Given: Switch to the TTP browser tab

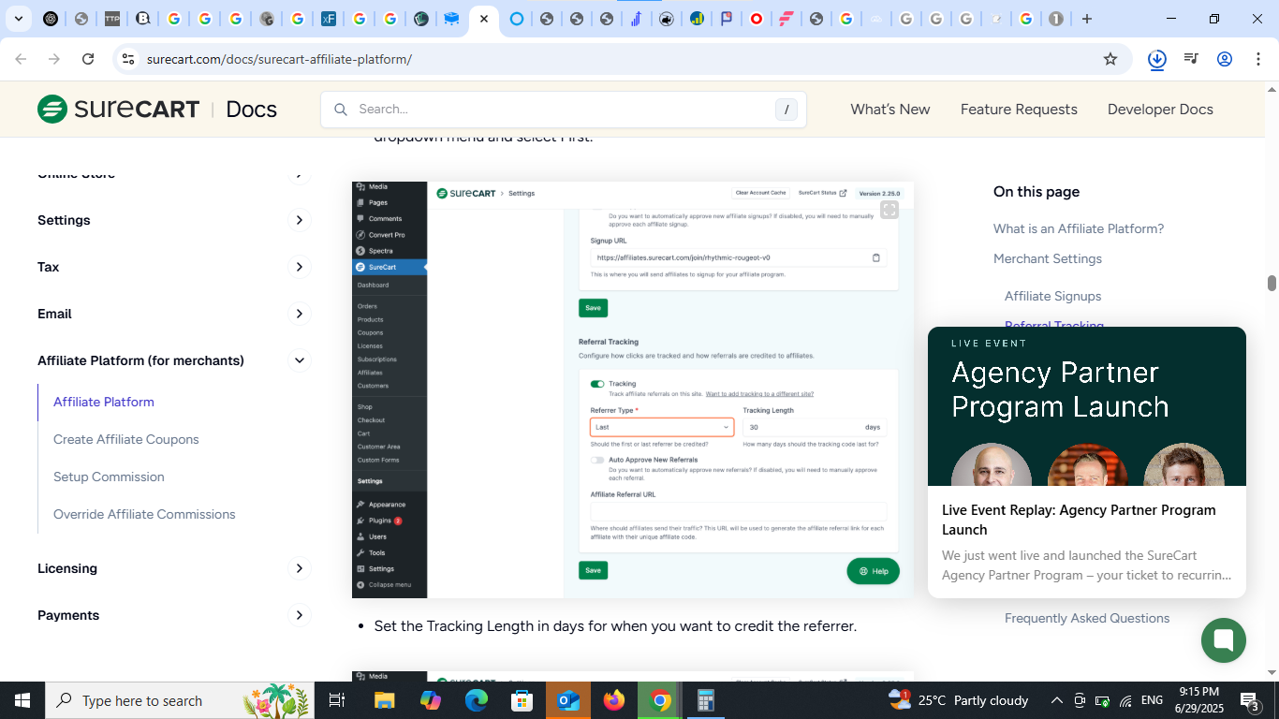Looking at the screenshot, I should tap(112, 19).
